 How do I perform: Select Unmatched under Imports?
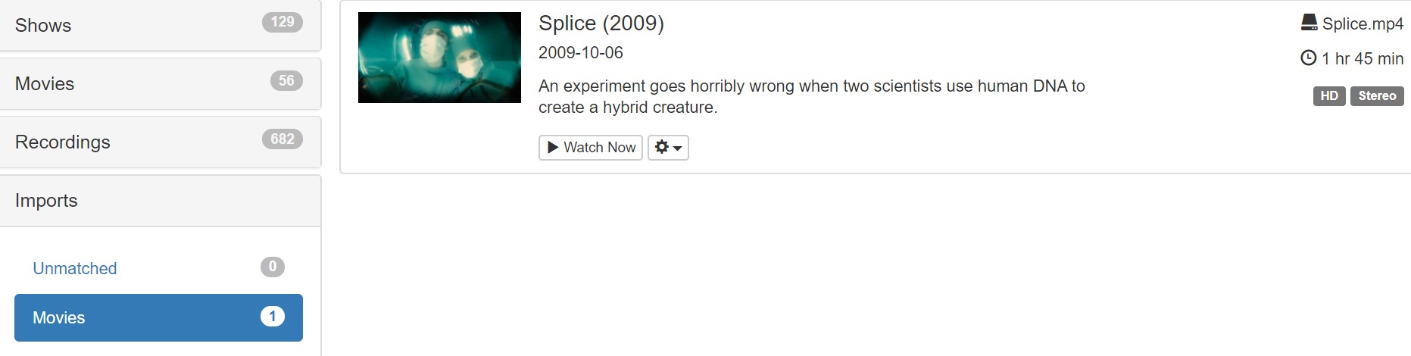tap(75, 268)
